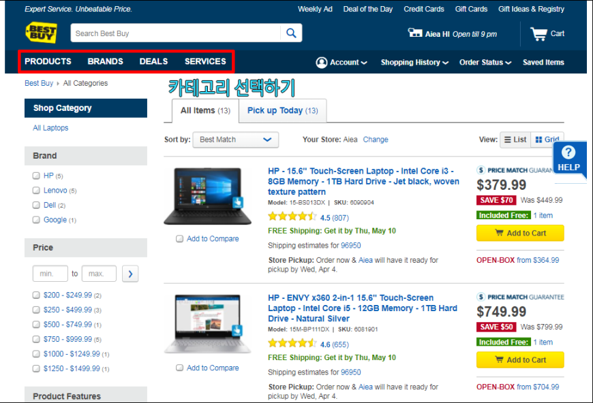Image resolution: width=593 pixels, height=403 pixels.
Task: Tick Add to Compare for HP 15.6" laptop
Action: [x=180, y=239]
